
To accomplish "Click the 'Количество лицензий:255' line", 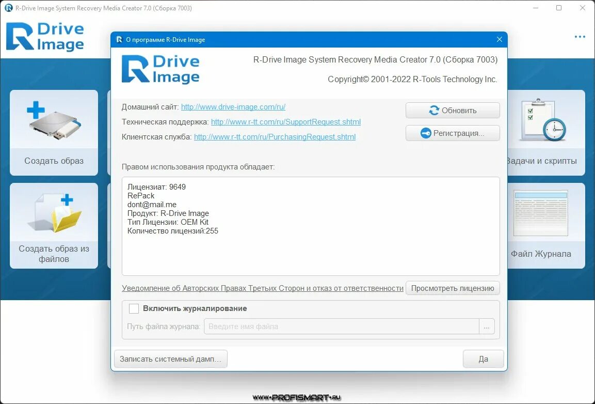I will coord(173,231).
